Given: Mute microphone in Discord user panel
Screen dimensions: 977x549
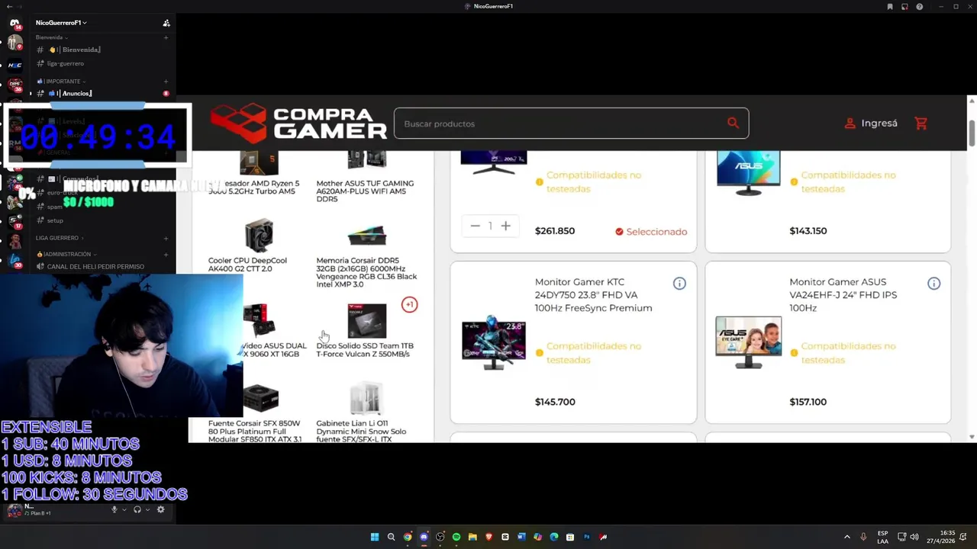Looking at the screenshot, I should [114, 509].
